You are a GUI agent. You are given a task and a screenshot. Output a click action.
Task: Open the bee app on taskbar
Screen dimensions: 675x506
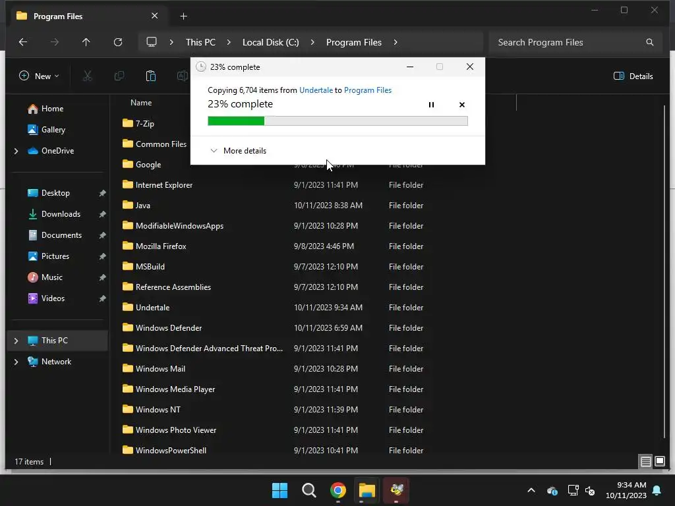[x=396, y=490]
